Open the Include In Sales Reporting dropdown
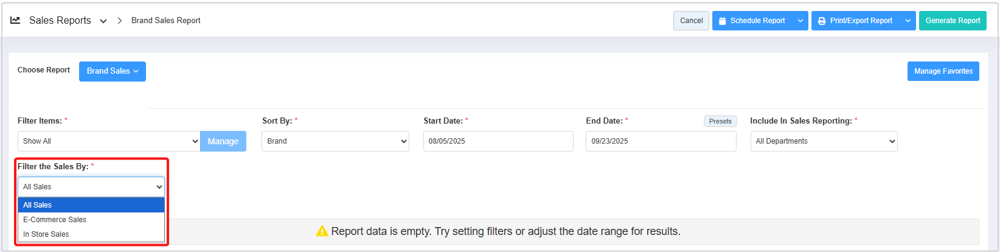 [x=824, y=141]
